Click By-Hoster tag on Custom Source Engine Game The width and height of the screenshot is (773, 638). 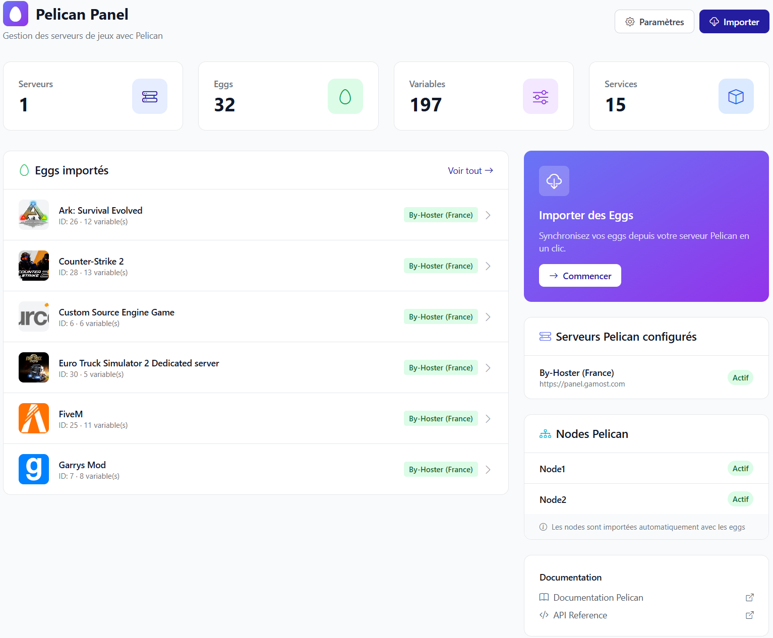[440, 317]
